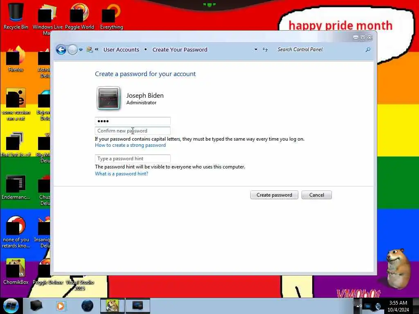Switch to the Control Panel taskbar button
Screen dimensions: 419x314
[x=138, y=306]
